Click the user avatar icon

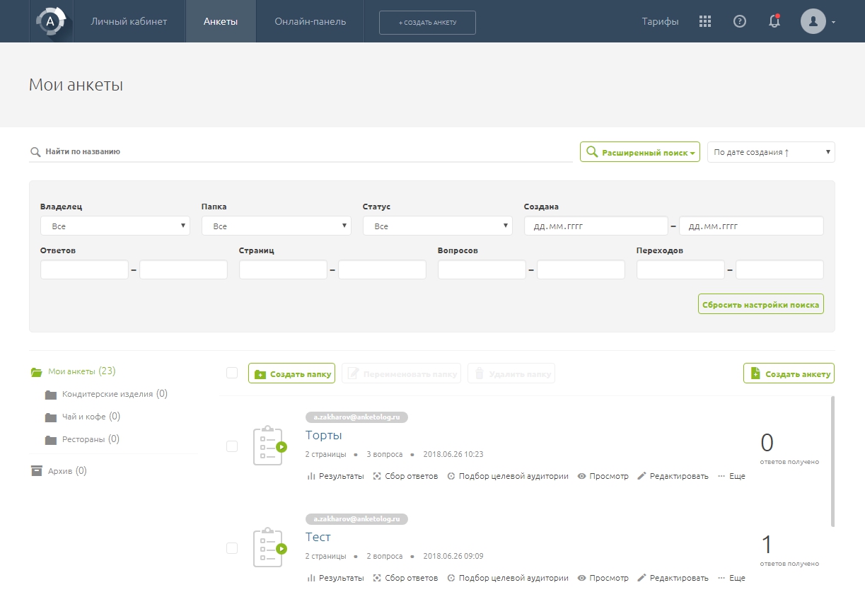(x=813, y=21)
